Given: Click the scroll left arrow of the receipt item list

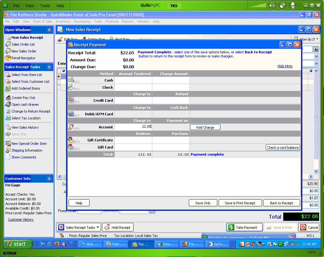Looking at the screenshot, I should (x=60, y=177).
